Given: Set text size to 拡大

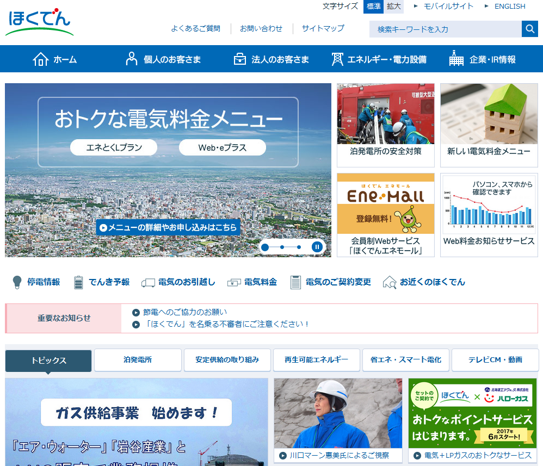Looking at the screenshot, I should coord(394,7).
